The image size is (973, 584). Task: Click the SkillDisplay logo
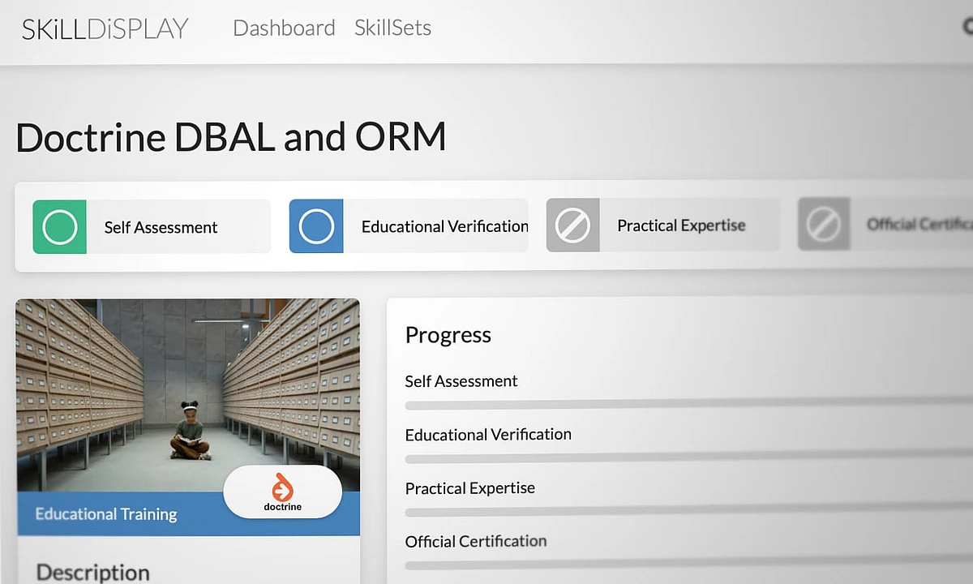click(x=105, y=28)
